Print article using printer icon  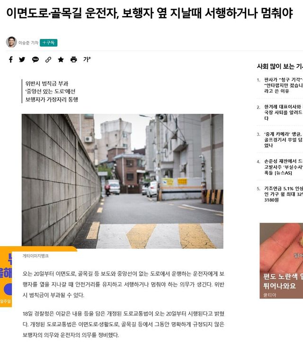[x=73, y=59]
